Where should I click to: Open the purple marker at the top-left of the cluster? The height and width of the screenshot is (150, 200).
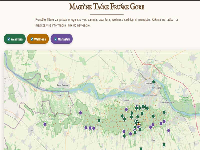(x=126, y=109)
